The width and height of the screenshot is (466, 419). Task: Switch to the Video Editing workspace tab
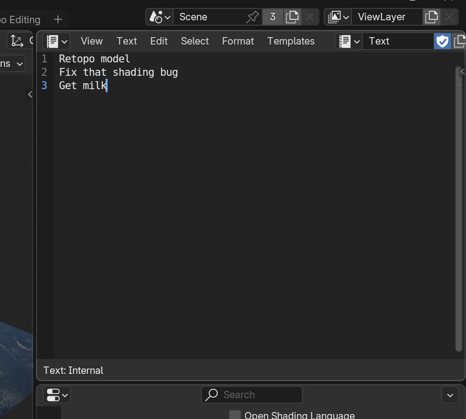tap(20, 20)
